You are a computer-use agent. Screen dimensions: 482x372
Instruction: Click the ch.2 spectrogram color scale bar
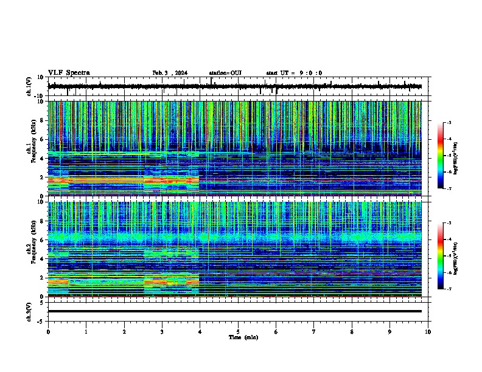coord(441,256)
